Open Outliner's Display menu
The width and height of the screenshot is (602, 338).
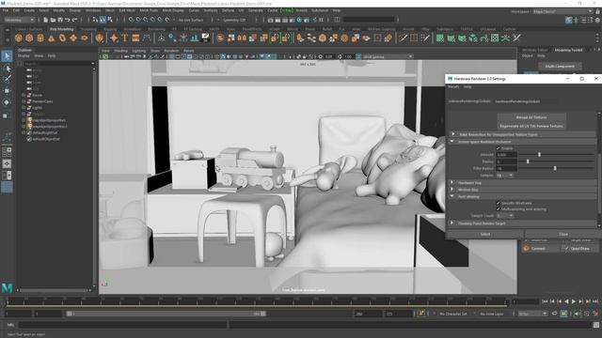(x=24, y=56)
